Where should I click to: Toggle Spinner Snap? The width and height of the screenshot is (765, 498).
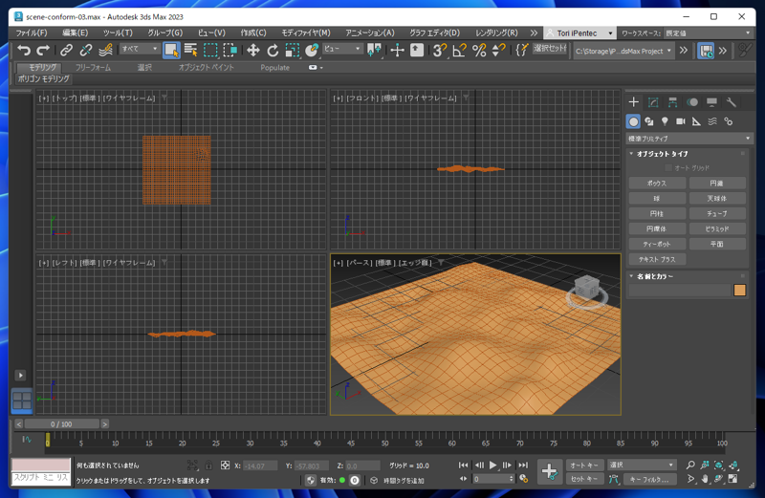(498, 50)
